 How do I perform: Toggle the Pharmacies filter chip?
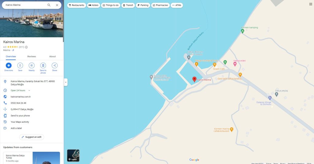[x=160, y=5]
